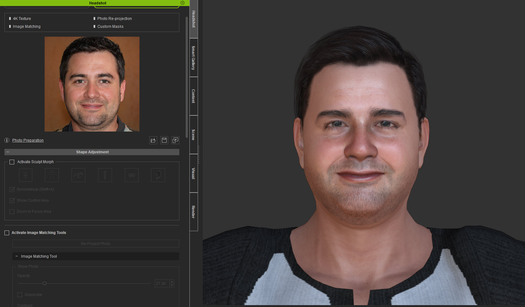
Task: Decrease opacity with the down stepper arrow
Action: coord(172,286)
